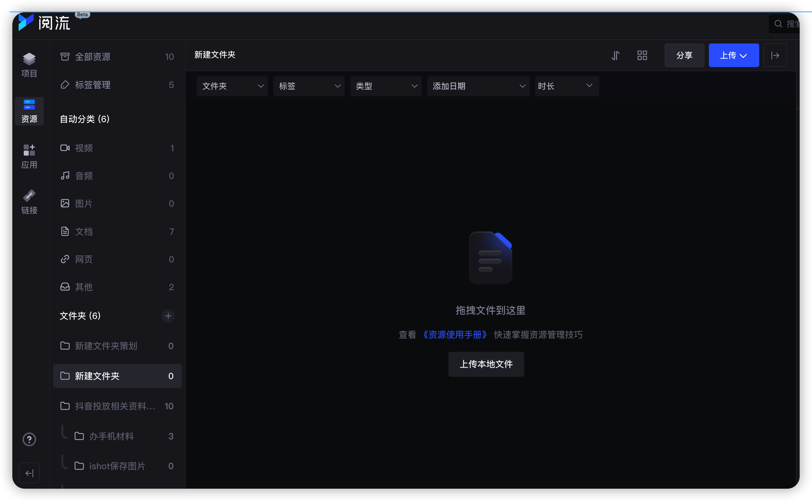This screenshot has width=812, height=501.
Task: Open the 上传 dropdown button
Action: coord(734,55)
